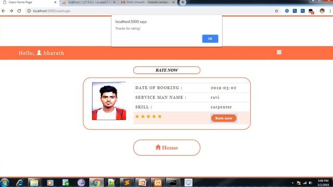Click the browser forward arrow
The width and height of the screenshot is (333, 187).
point(11,11)
